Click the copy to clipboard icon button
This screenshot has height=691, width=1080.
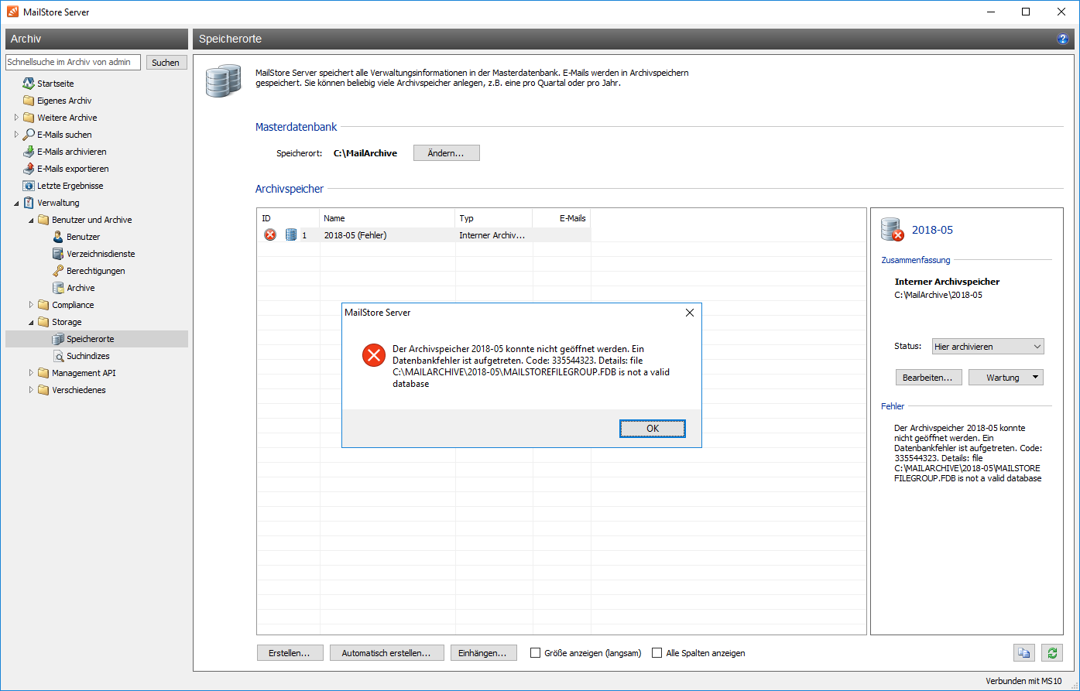pos(1024,653)
